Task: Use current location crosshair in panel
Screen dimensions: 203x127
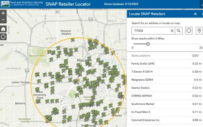Action: [x=188, y=31]
